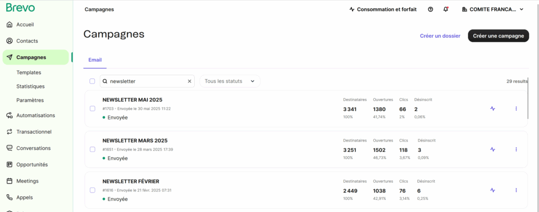Viewport: 539px width, 212px height.
Task: Open three-dot menu for NEWSLETTER MAI 2025
Action: click(516, 108)
